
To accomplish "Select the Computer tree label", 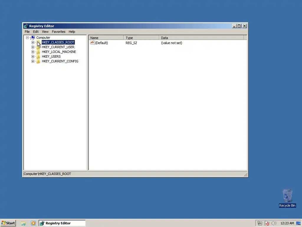I will pos(43,38).
